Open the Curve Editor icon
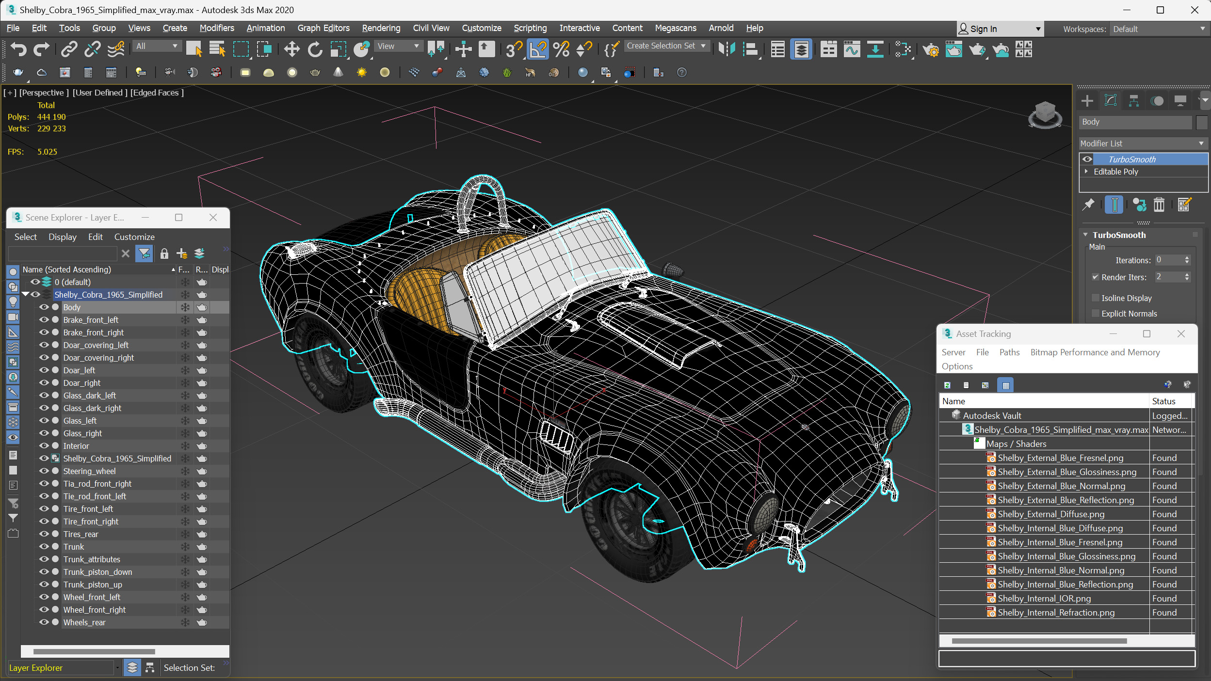This screenshot has height=681, width=1211. [852, 49]
